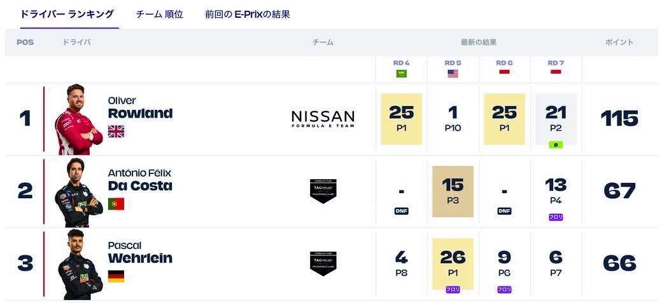Select Rowland's RD 4 gold 25 points cell

tap(402, 119)
